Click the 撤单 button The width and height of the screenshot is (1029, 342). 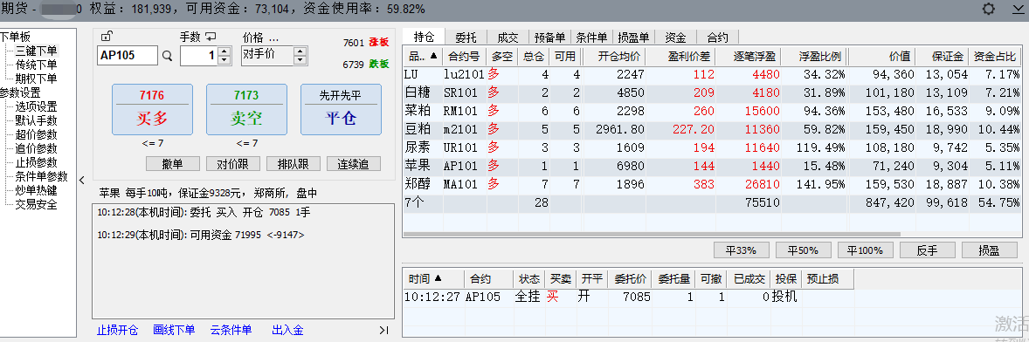173,164
